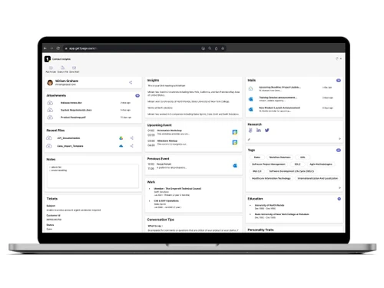Share the API_Documentation recent file

pyautogui.click(x=131, y=138)
